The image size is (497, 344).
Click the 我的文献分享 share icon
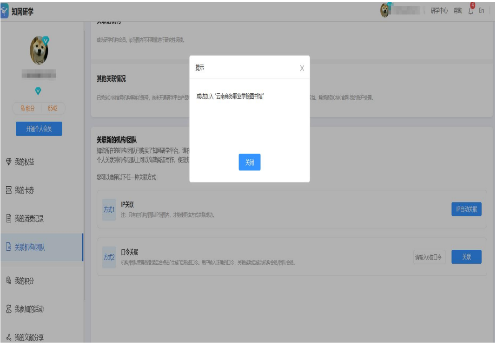click(x=8, y=338)
